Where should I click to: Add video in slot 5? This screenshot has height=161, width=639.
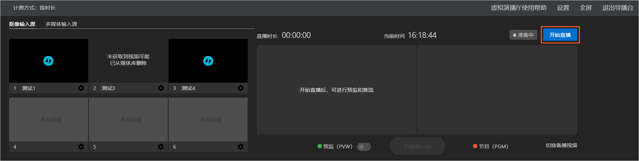pyautogui.click(x=128, y=119)
